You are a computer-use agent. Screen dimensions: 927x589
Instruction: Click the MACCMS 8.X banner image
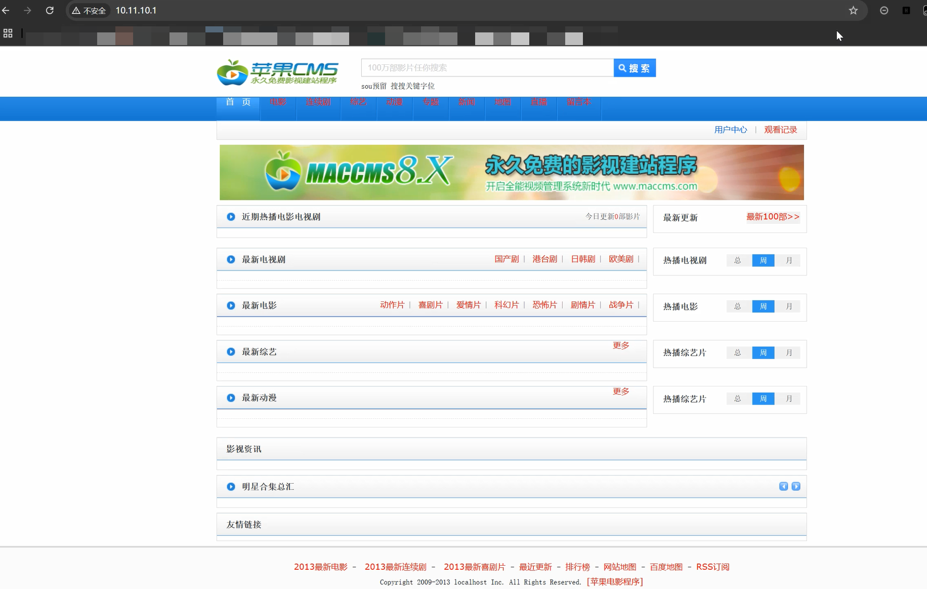(512, 172)
